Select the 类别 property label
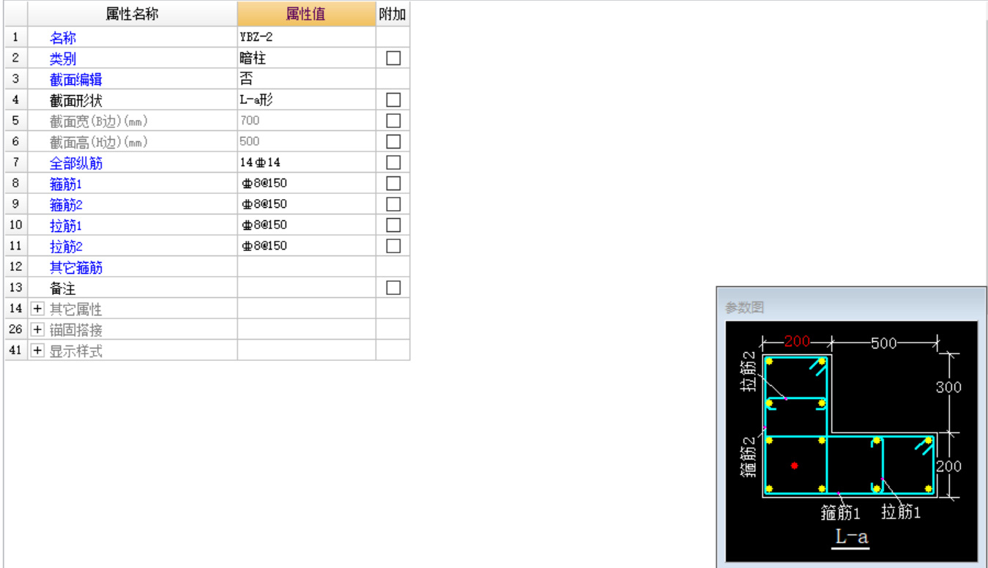988x568 pixels. pyautogui.click(x=63, y=59)
